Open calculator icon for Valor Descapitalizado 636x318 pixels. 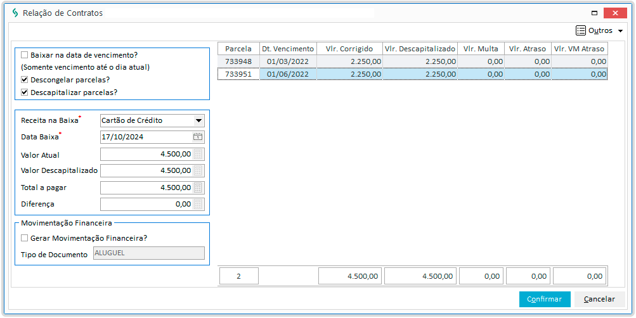198,170
